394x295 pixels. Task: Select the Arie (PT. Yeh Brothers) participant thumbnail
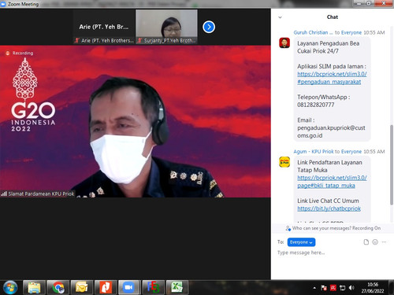(x=104, y=27)
